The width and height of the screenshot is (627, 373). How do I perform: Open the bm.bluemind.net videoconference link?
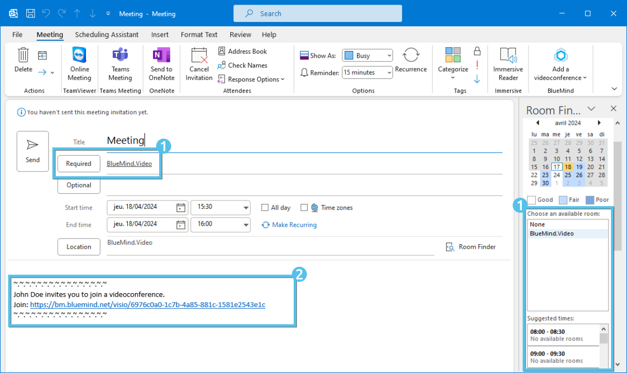pos(147,304)
